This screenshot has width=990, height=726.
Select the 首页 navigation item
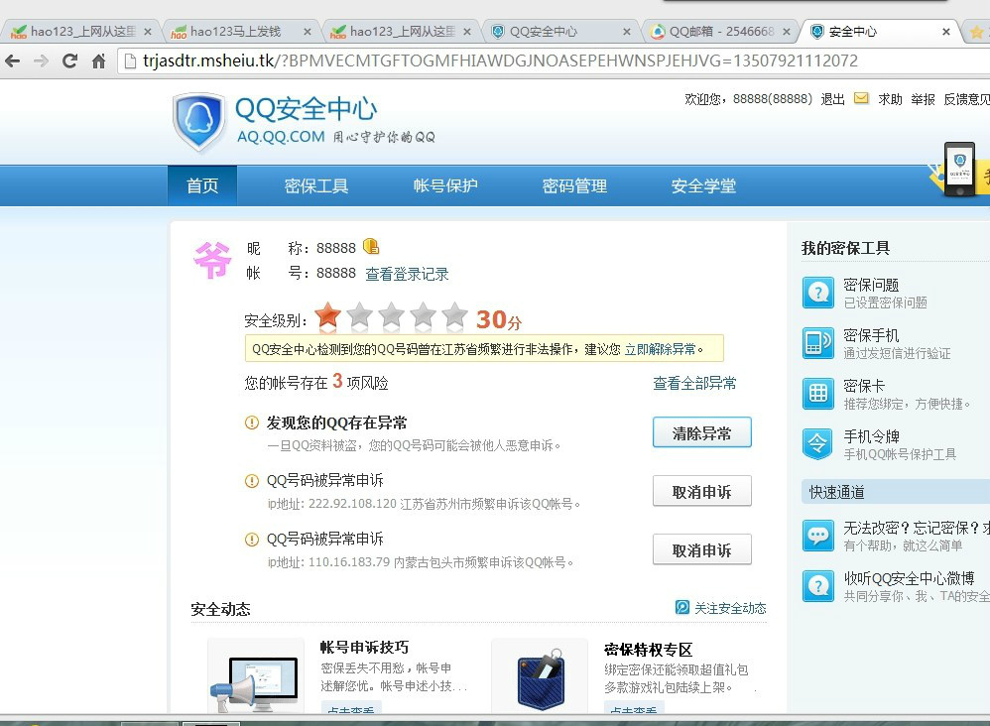[x=202, y=185]
